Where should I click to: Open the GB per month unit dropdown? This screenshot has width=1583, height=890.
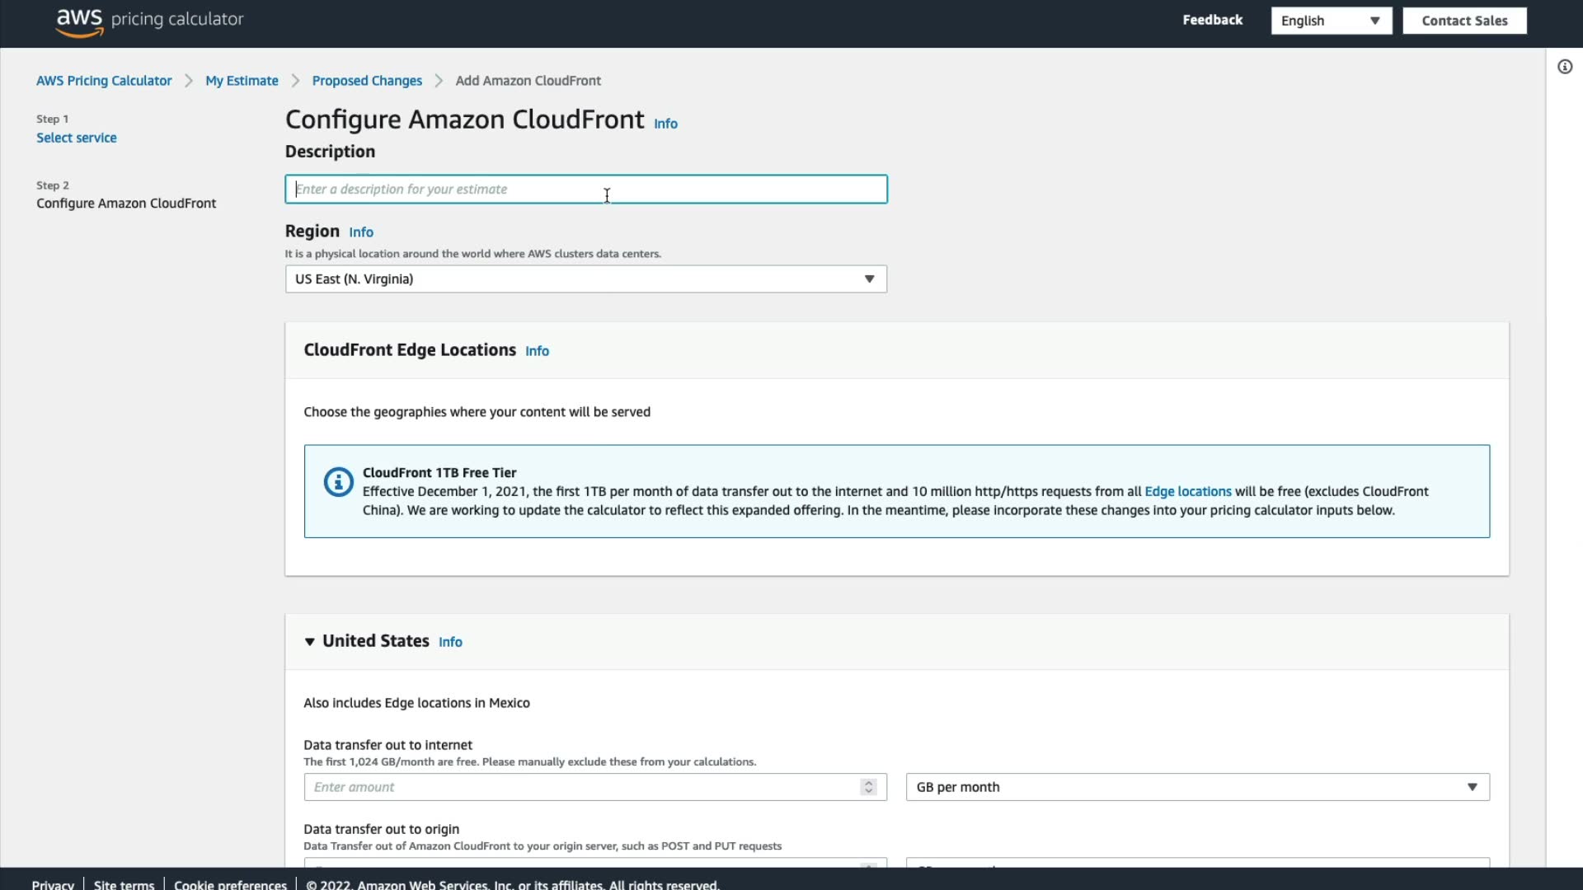tap(1196, 787)
